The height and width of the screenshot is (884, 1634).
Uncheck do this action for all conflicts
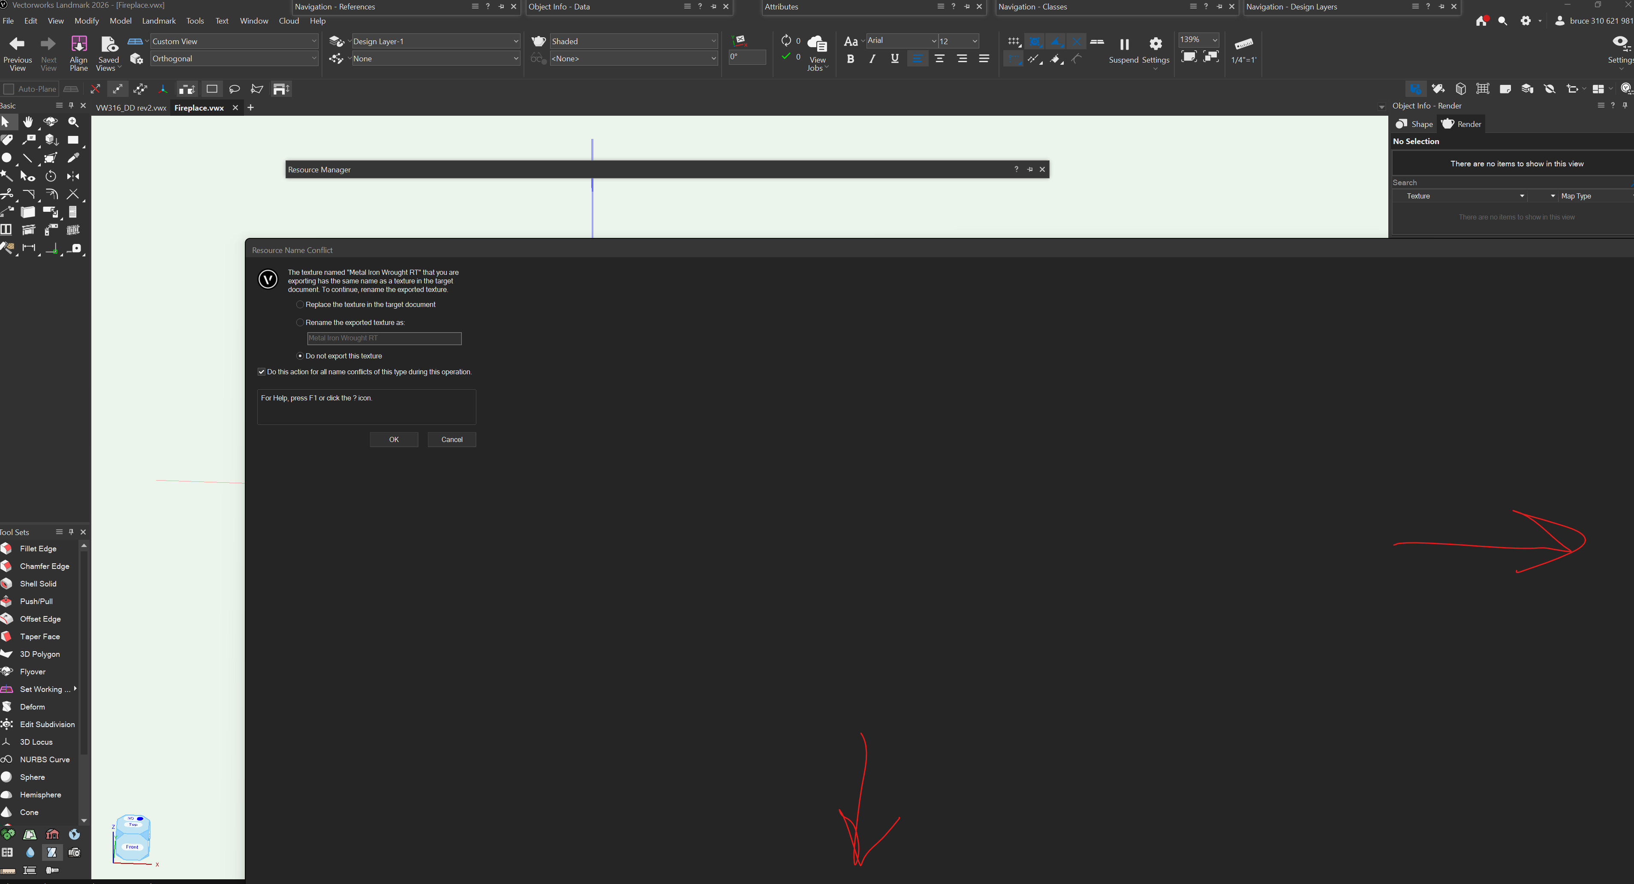click(x=262, y=372)
